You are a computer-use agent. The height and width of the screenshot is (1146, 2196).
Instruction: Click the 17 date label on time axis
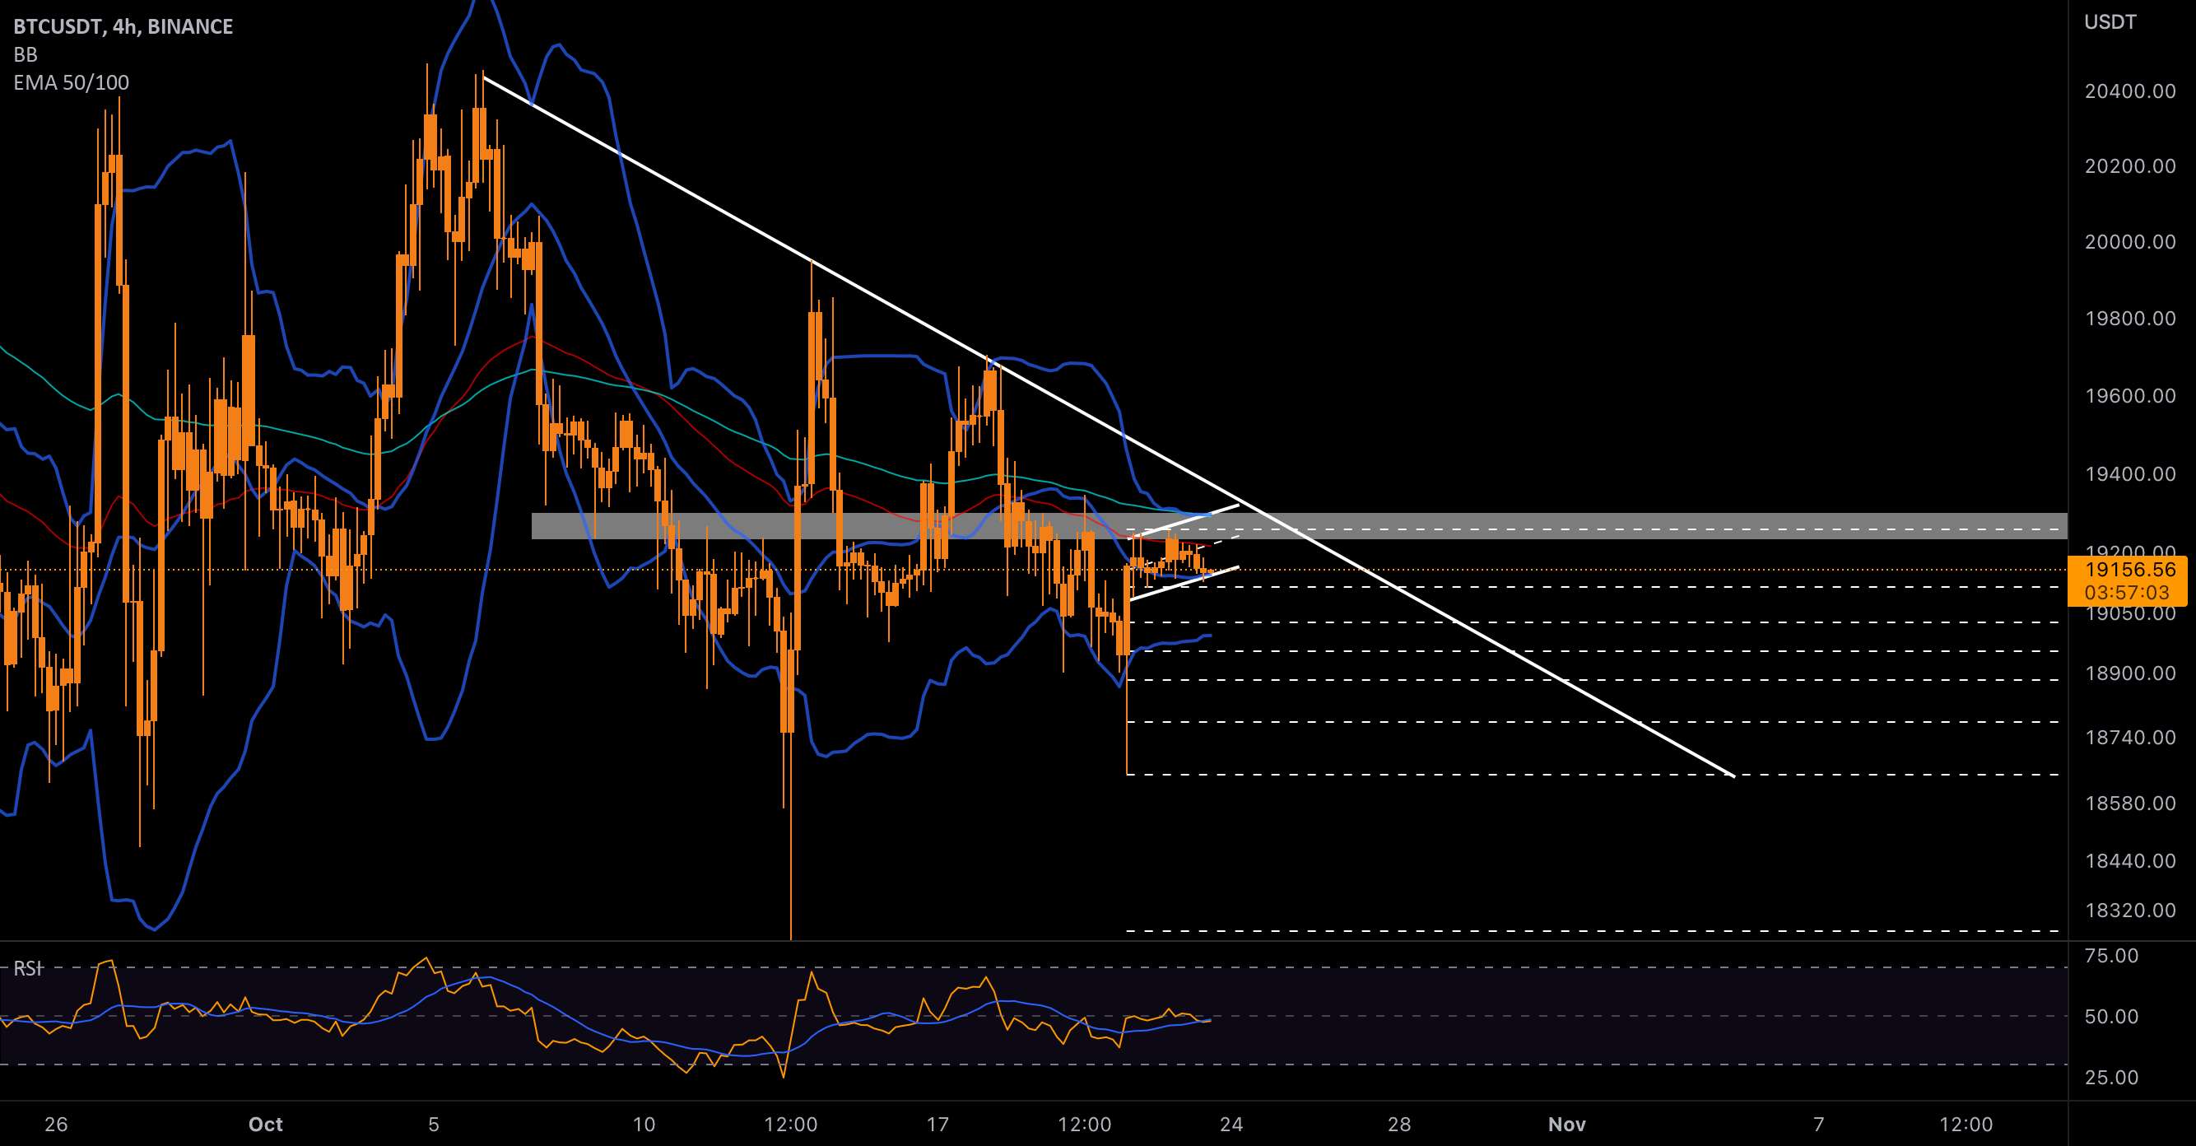tap(937, 1125)
